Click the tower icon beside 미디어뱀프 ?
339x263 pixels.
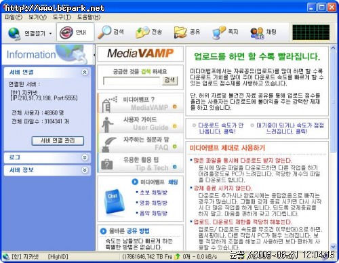pyautogui.click(x=109, y=104)
